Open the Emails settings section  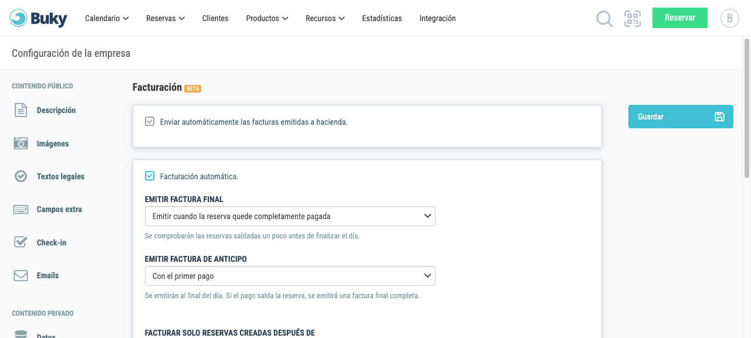click(x=48, y=275)
